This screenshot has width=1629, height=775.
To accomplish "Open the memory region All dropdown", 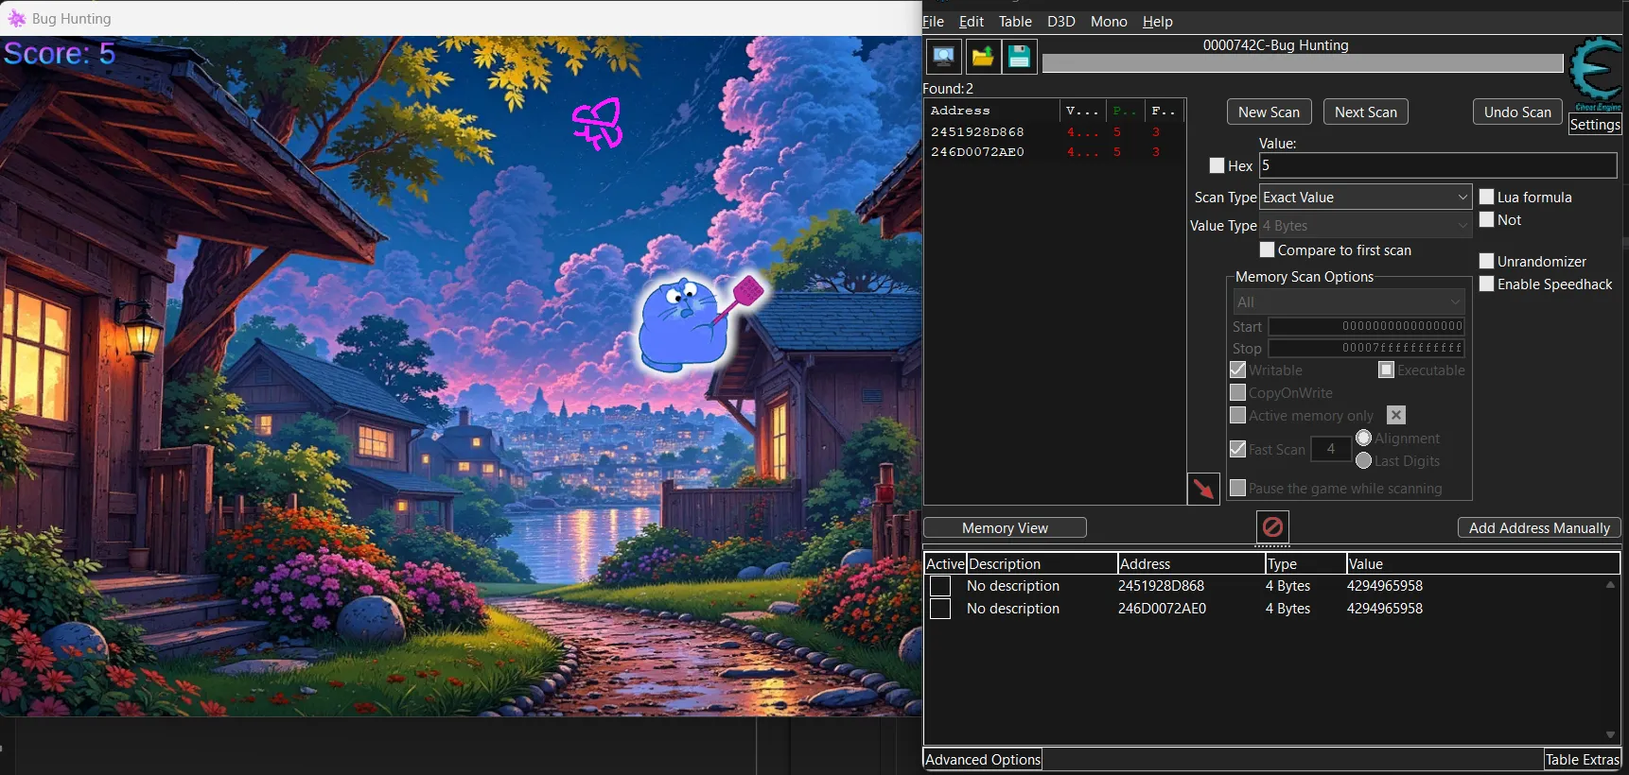I will coord(1348,301).
